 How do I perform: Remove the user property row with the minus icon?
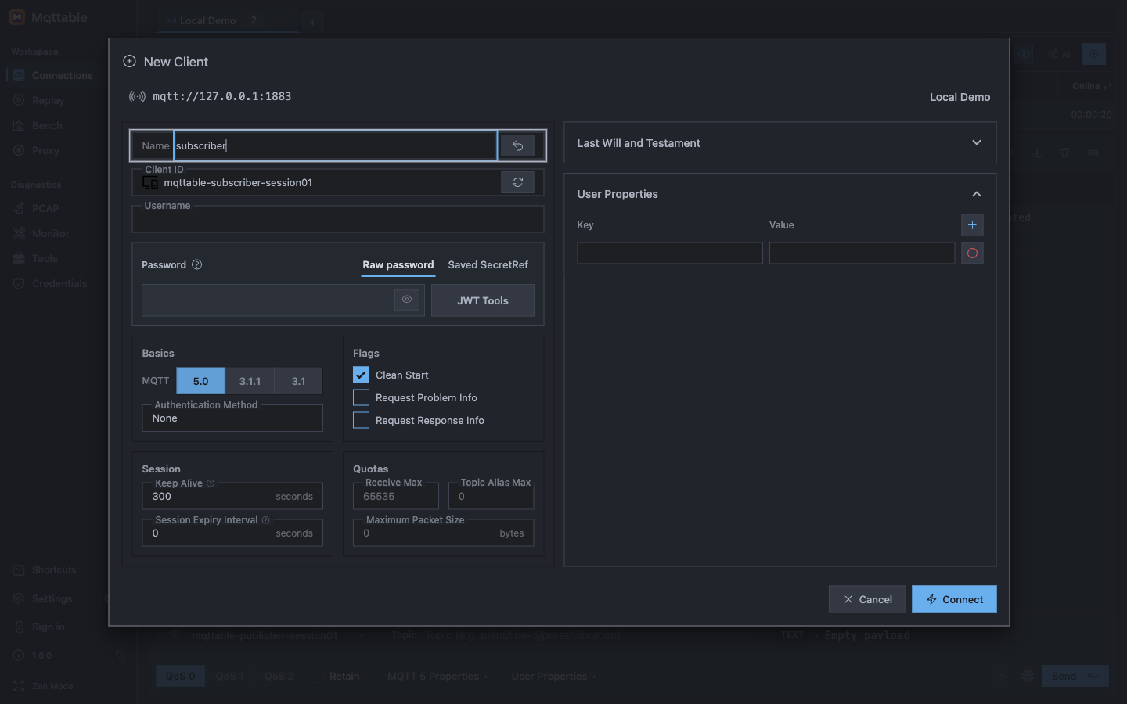[972, 253]
